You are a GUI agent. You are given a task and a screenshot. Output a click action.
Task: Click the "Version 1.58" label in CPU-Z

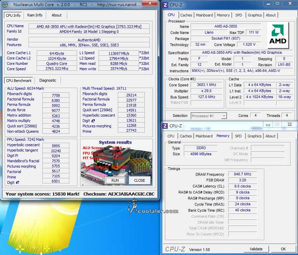[200, 250]
